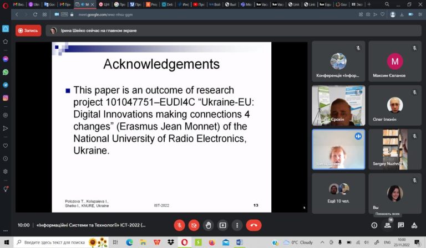The height and width of the screenshot is (248, 426).
Task: Open Microsoft Edge from the taskbar
Action: [x=129, y=242]
